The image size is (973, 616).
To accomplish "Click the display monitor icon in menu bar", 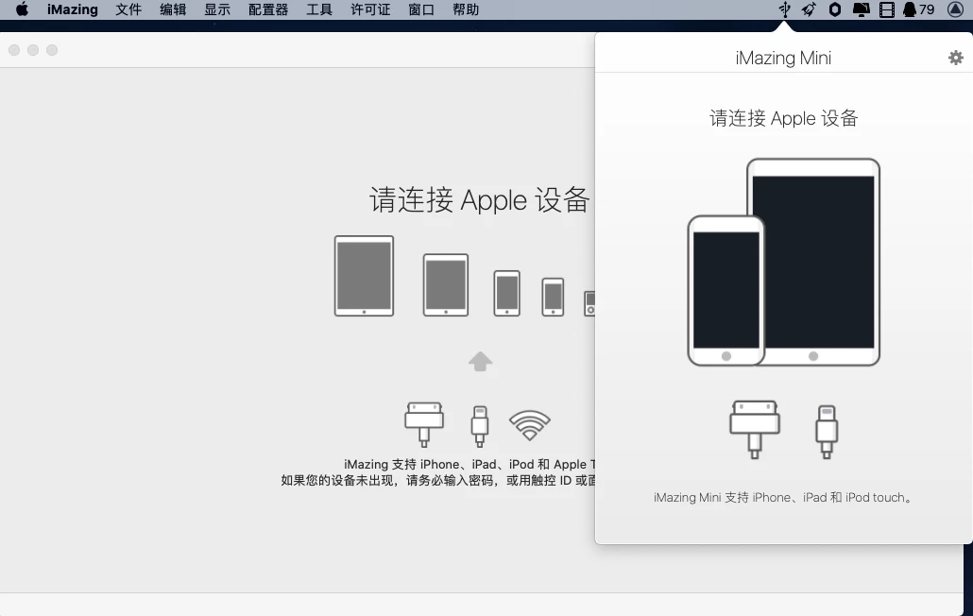I will tap(861, 9).
